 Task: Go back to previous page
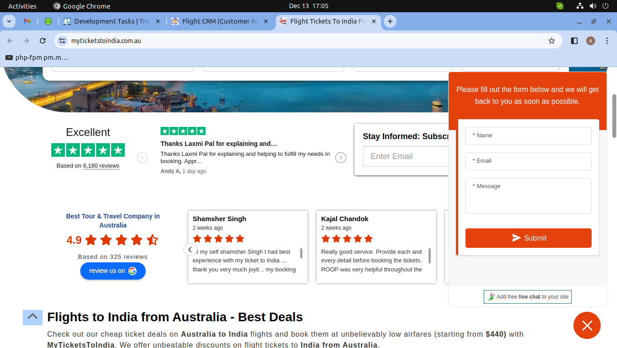10,41
